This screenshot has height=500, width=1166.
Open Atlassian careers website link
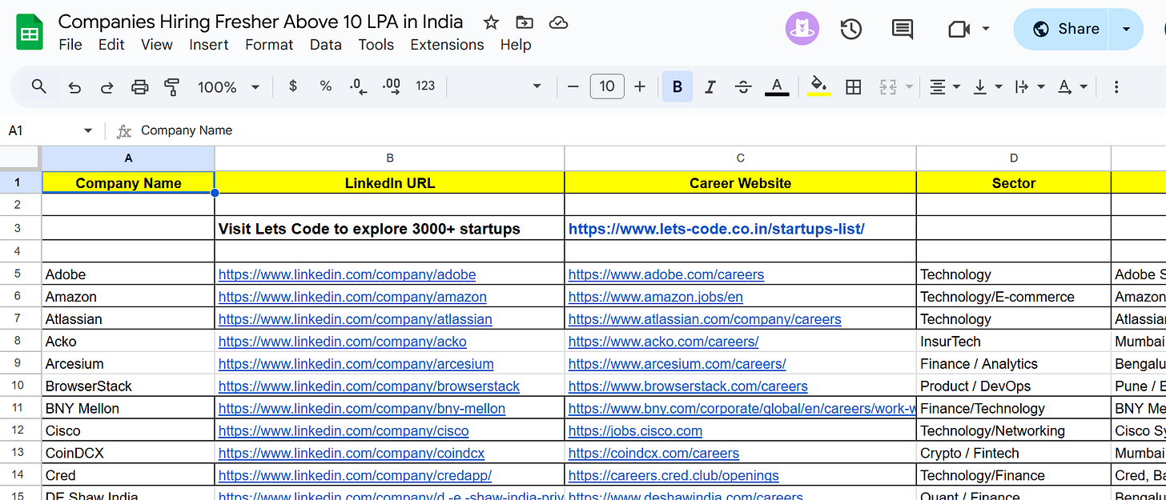705,319
